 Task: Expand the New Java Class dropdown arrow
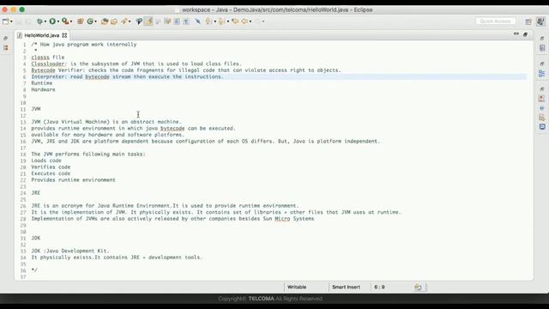coord(95,21)
